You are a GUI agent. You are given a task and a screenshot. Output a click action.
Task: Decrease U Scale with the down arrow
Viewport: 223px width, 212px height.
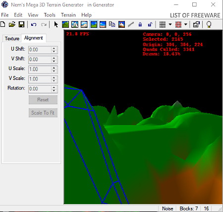click(54, 71)
